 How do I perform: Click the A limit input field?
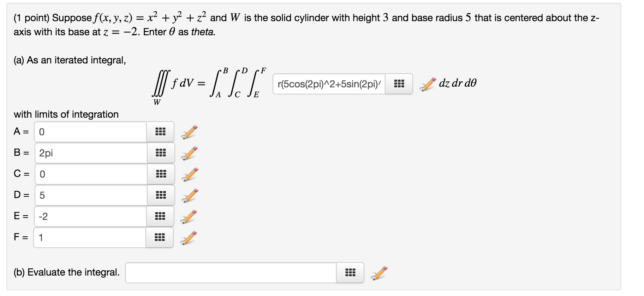90,132
